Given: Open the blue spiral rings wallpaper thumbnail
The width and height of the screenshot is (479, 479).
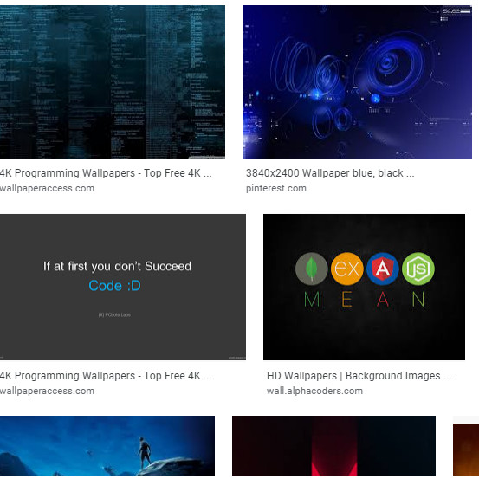Looking at the screenshot, I should (357, 82).
